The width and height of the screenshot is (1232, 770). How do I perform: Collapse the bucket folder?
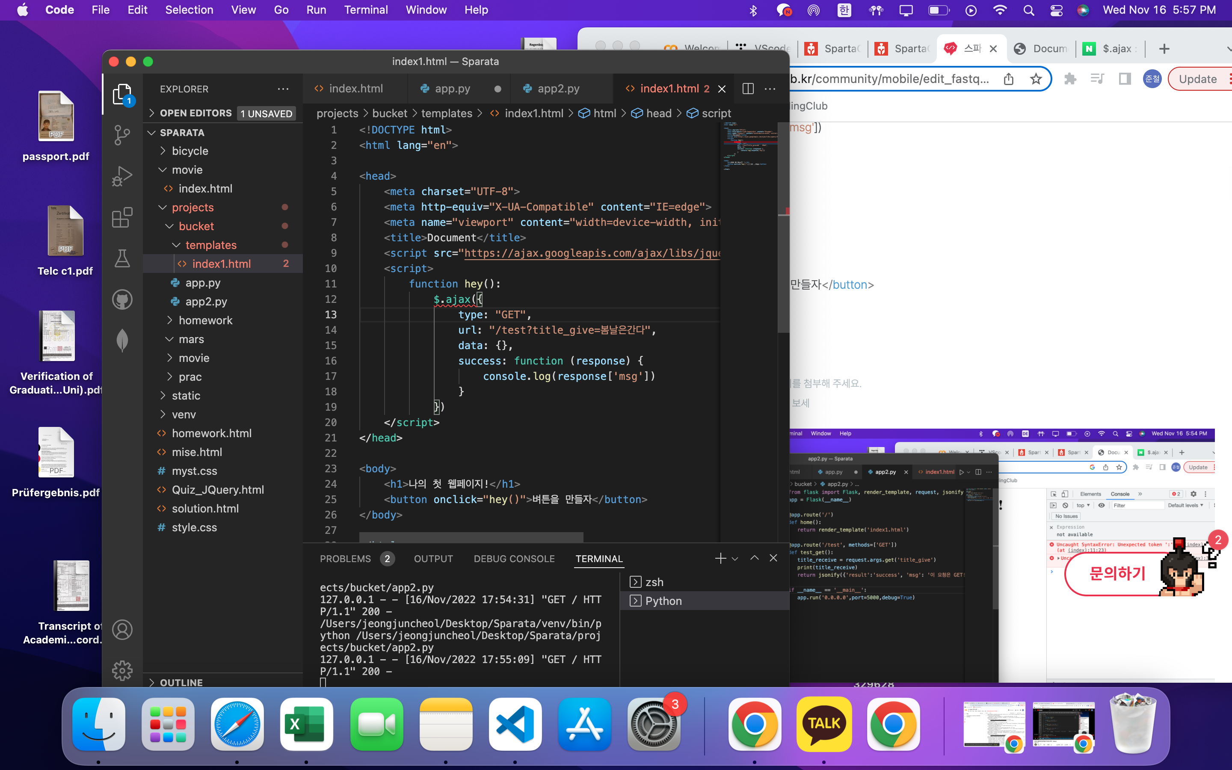pos(223,226)
